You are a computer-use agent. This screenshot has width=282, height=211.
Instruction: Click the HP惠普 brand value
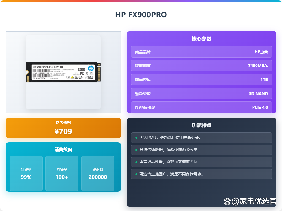[x=261, y=52]
